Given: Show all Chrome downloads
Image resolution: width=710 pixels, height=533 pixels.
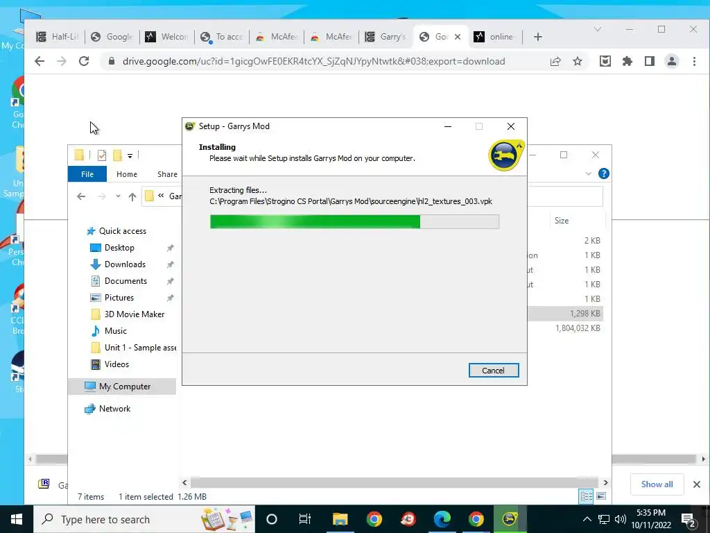Looking at the screenshot, I should click(x=657, y=484).
